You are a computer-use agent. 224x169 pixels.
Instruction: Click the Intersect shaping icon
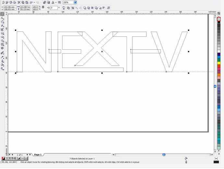pos(93,8)
